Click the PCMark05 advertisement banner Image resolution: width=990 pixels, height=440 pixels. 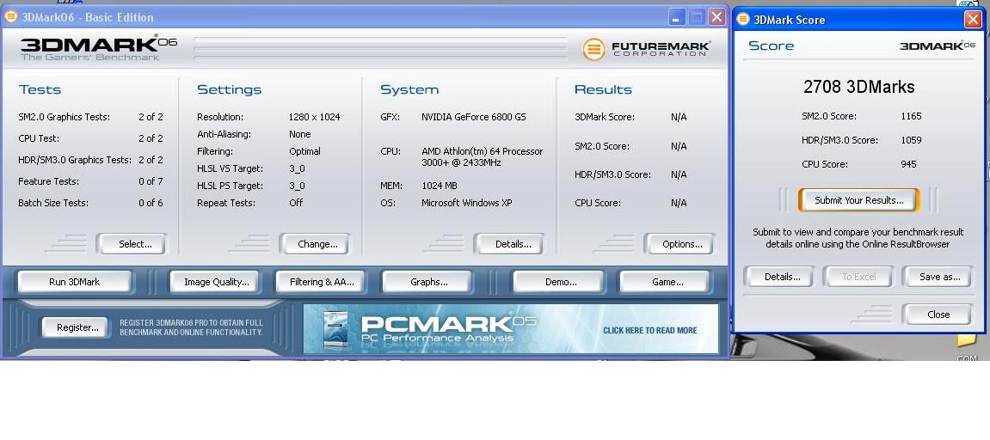[510, 329]
